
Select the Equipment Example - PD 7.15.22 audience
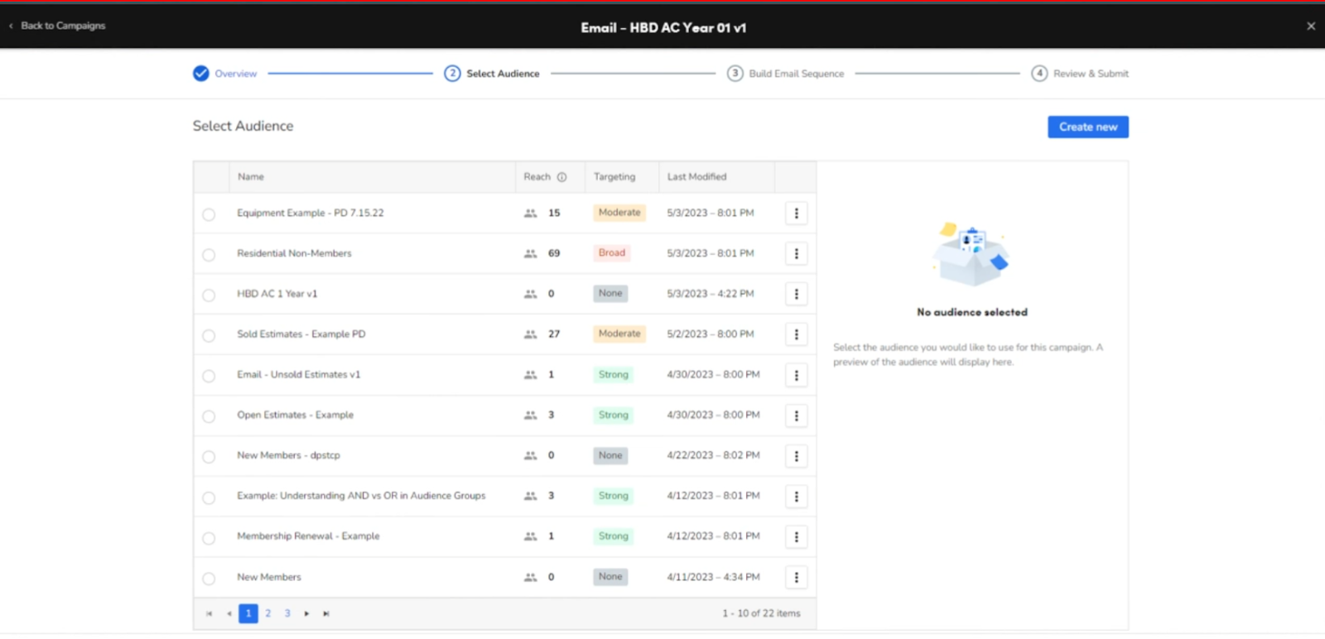tap(209, 214)
